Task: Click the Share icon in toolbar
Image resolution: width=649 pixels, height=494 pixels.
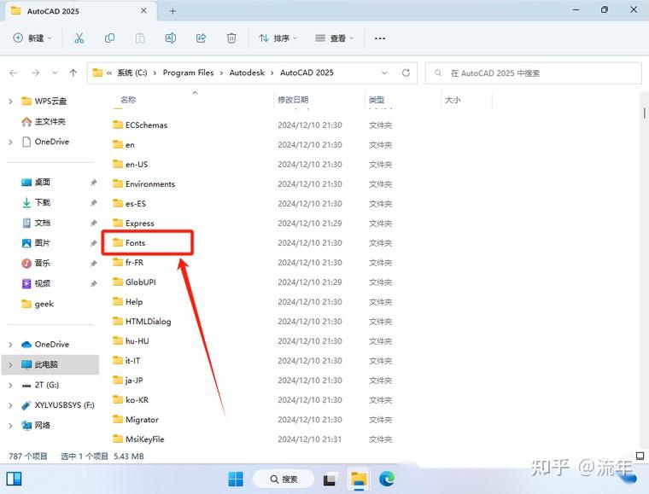Action: [202, 38]
